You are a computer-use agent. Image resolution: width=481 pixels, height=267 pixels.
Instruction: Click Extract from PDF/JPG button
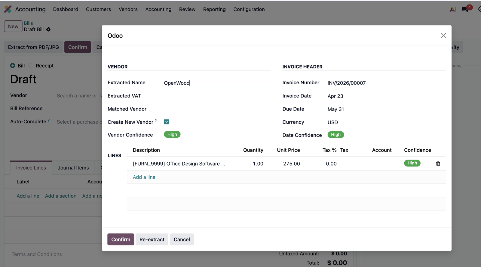[x=33, y=47]
